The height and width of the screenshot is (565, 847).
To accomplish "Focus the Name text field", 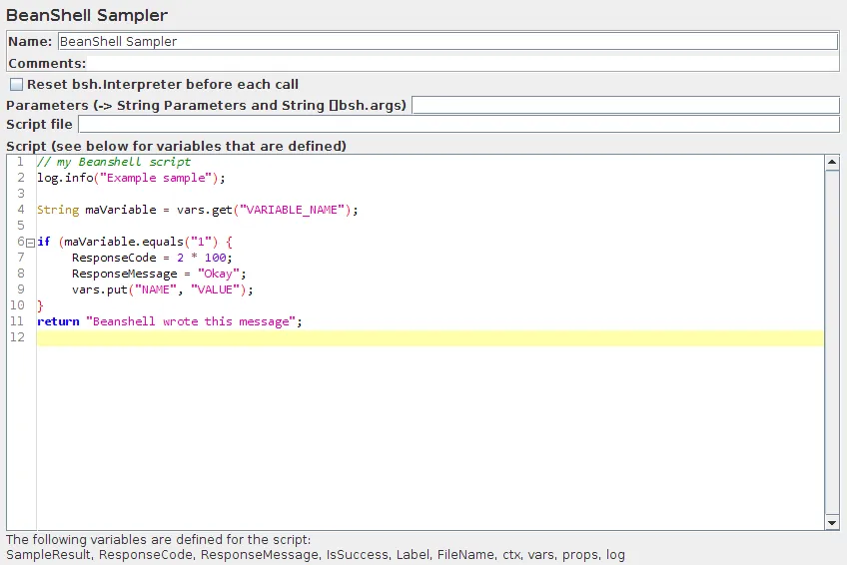I will [x=447, y=42].
